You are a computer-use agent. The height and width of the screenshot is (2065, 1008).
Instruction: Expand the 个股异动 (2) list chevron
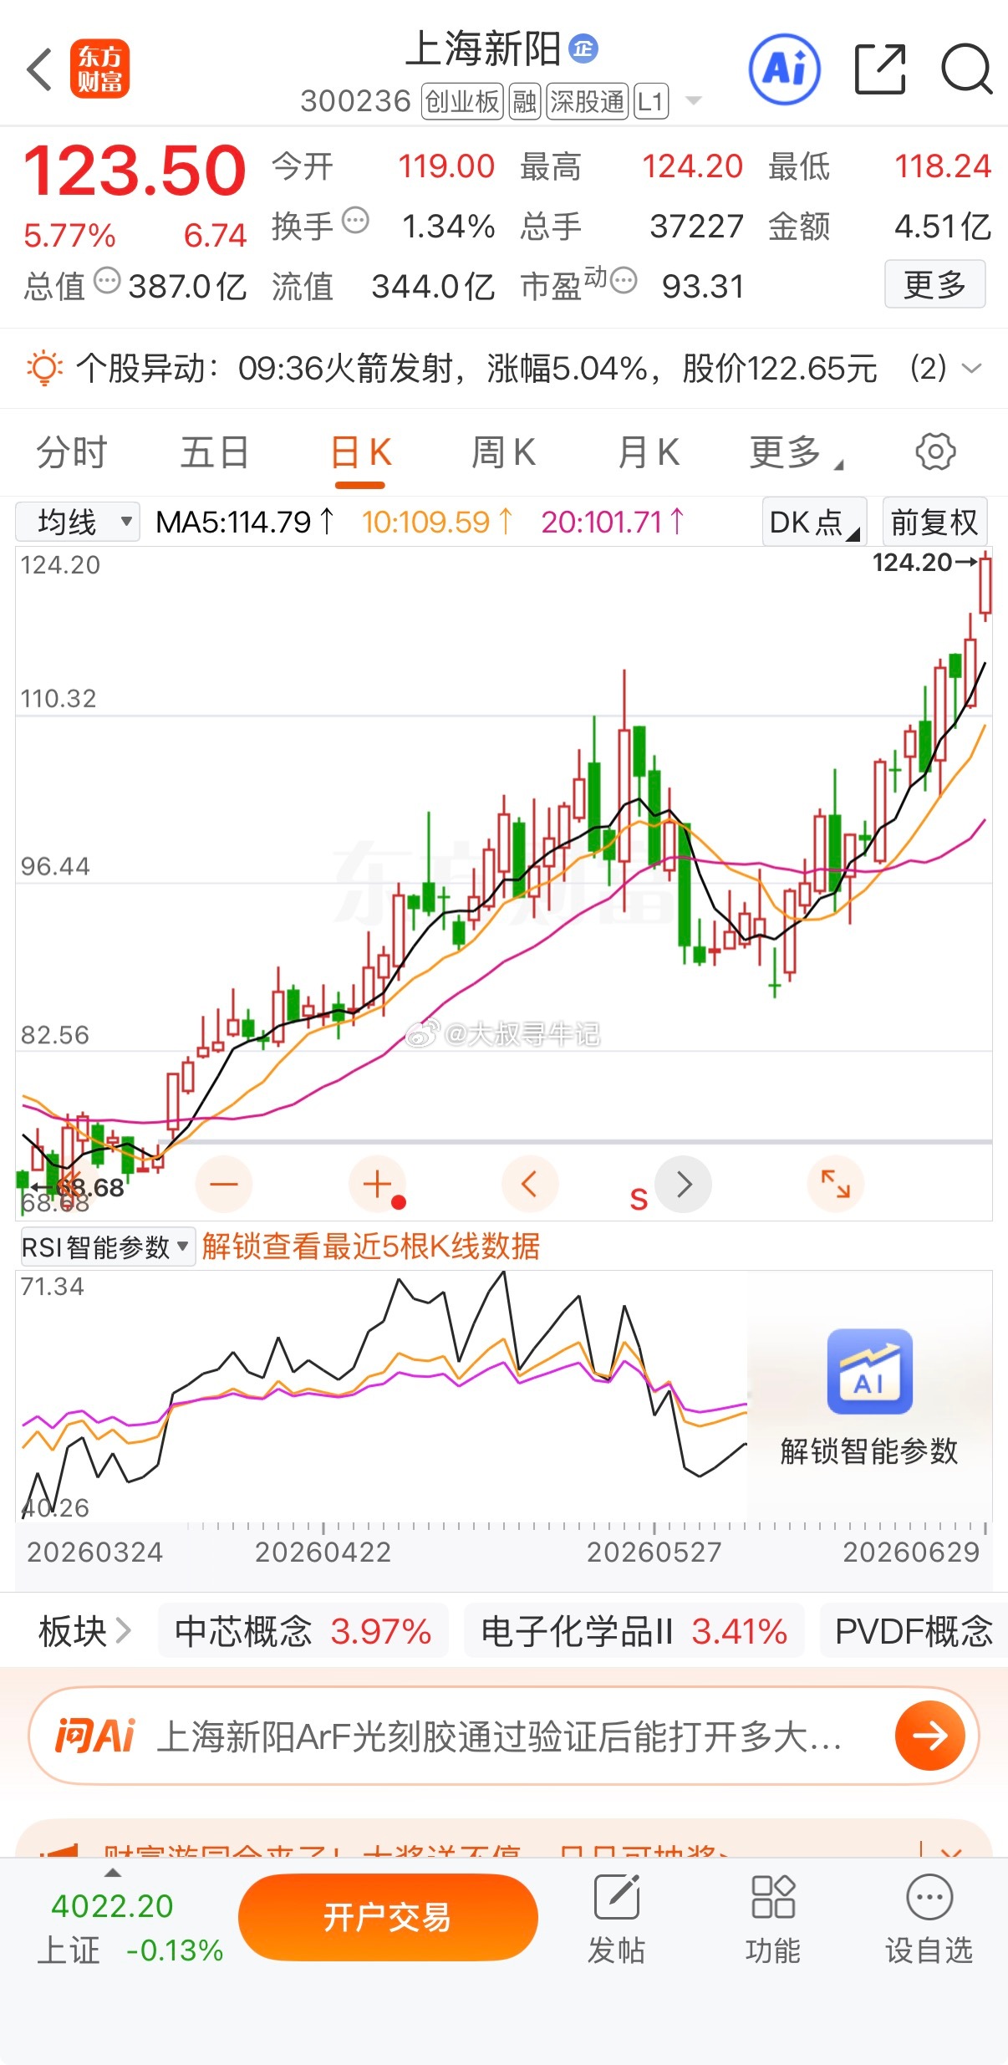pos(971,368)
